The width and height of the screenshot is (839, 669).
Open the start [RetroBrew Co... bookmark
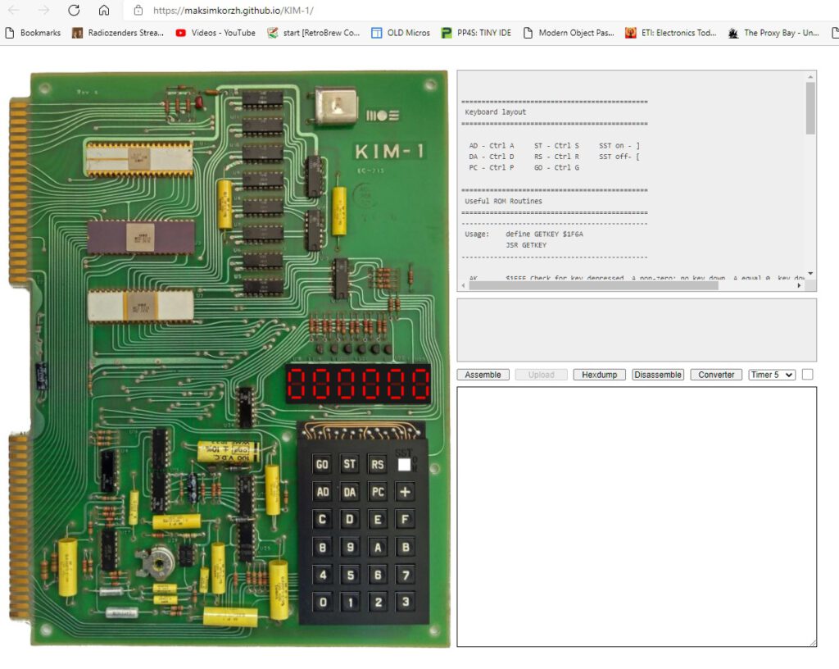tap(314, 33)
